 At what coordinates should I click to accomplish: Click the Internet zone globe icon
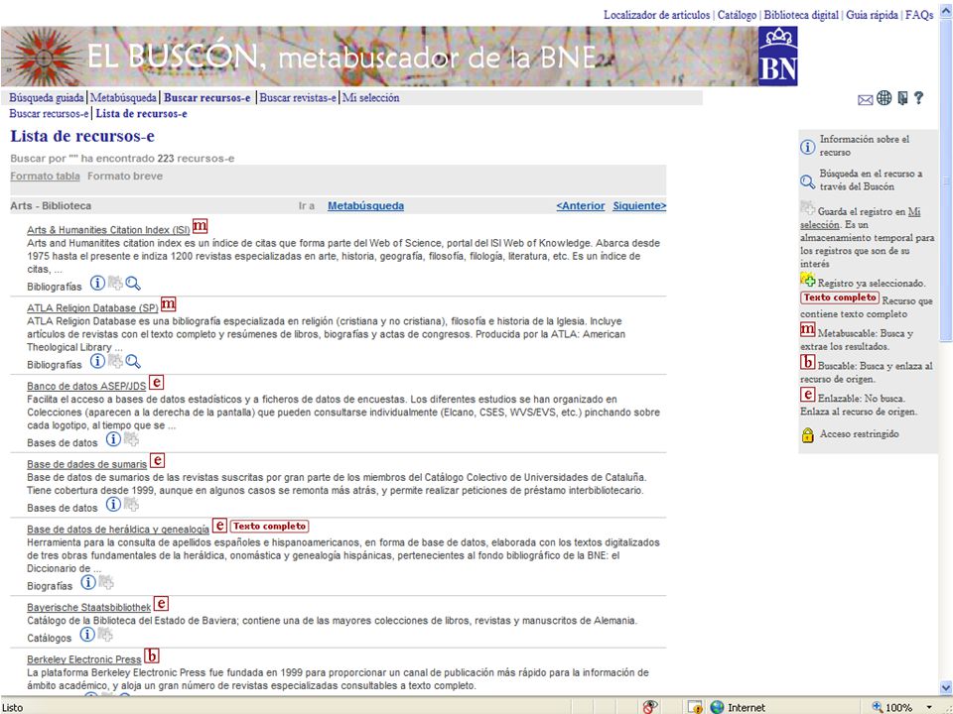(717, 707)
